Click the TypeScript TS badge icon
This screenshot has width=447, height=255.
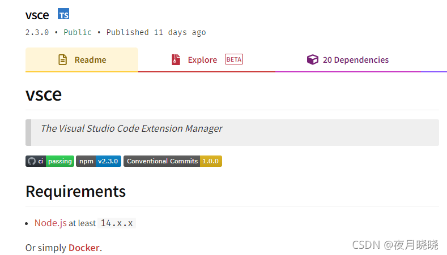point(63,14)
